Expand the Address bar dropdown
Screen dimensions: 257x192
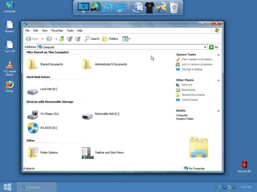click(205, 47)
